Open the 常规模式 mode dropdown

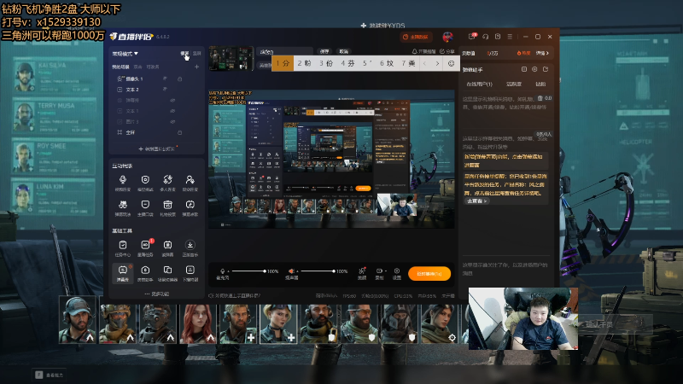125,54
